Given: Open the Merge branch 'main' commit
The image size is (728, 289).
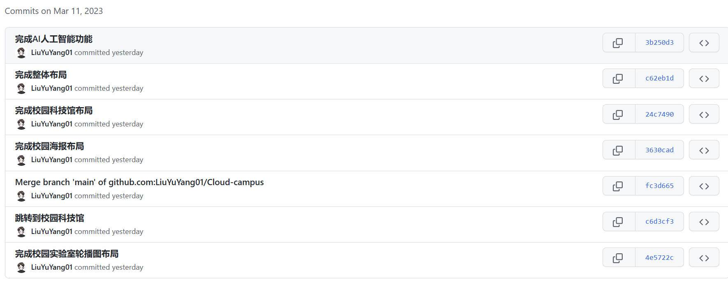Looking at the screenshot, I should [139, 182].
